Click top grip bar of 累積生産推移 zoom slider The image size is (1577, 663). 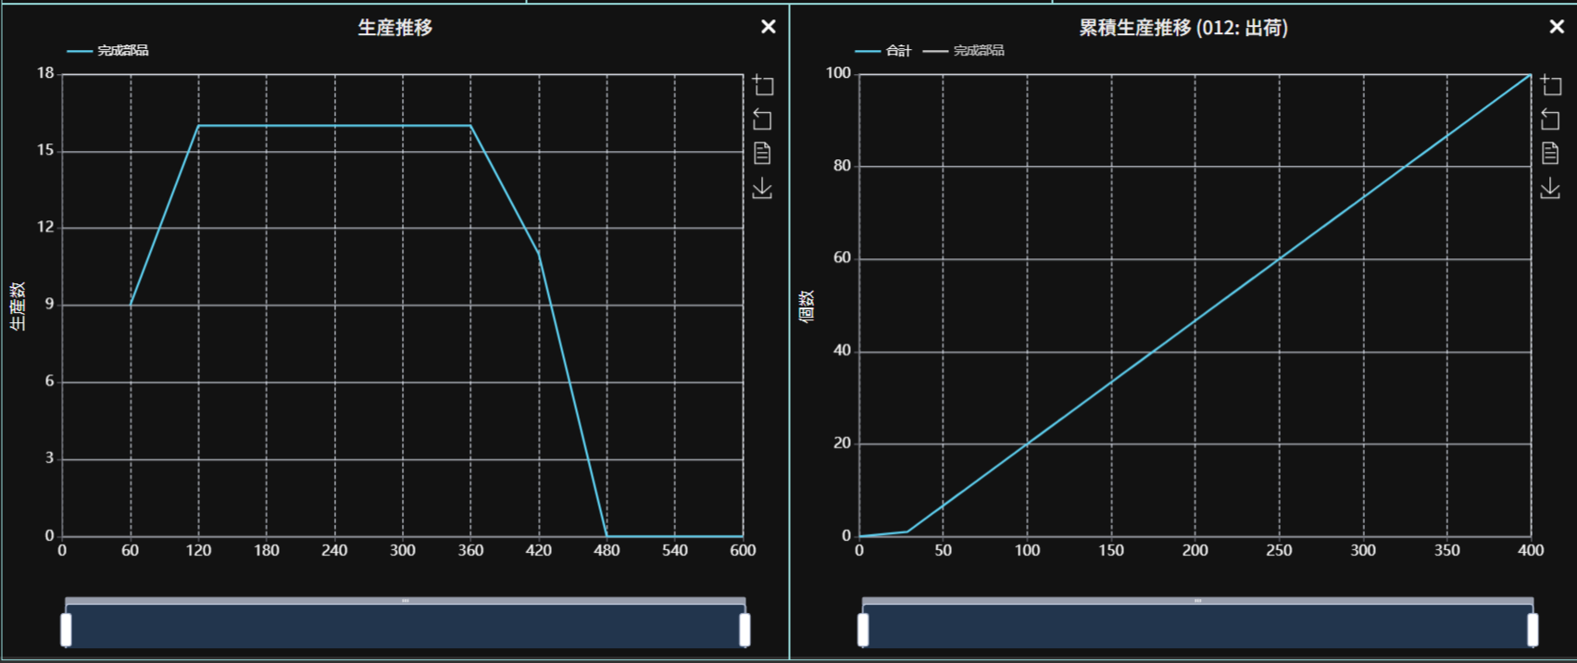pos(1197,601)
